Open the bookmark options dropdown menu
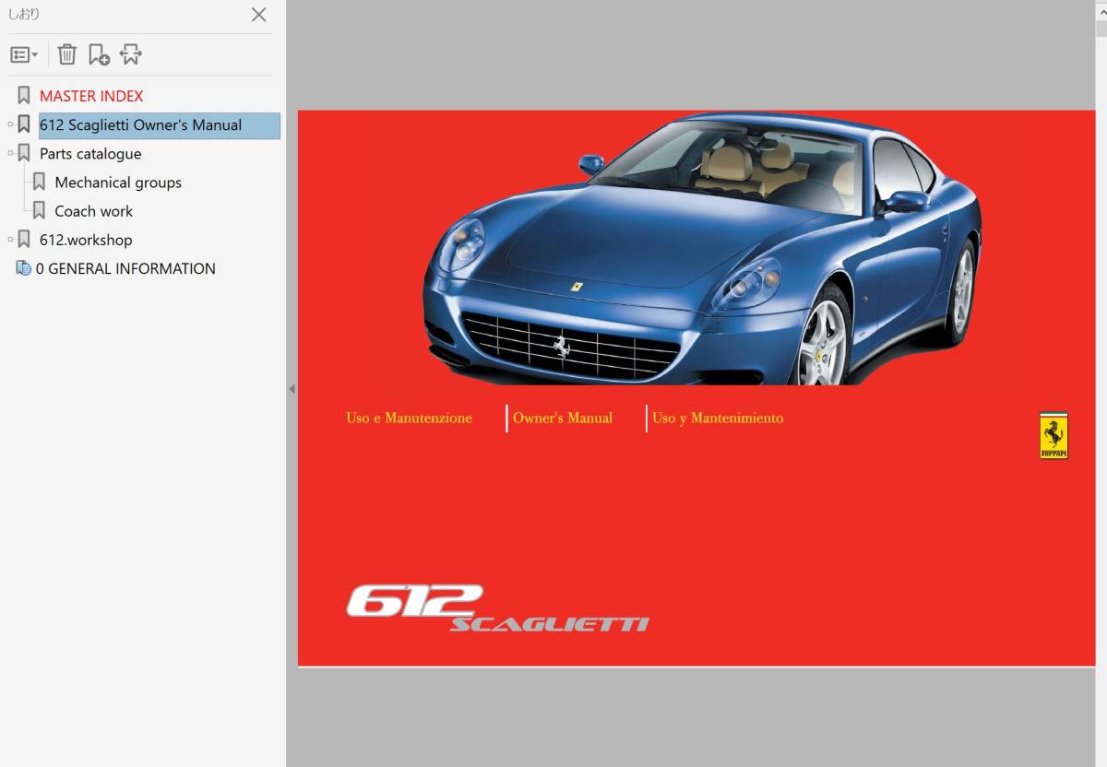 pos(24,55)
